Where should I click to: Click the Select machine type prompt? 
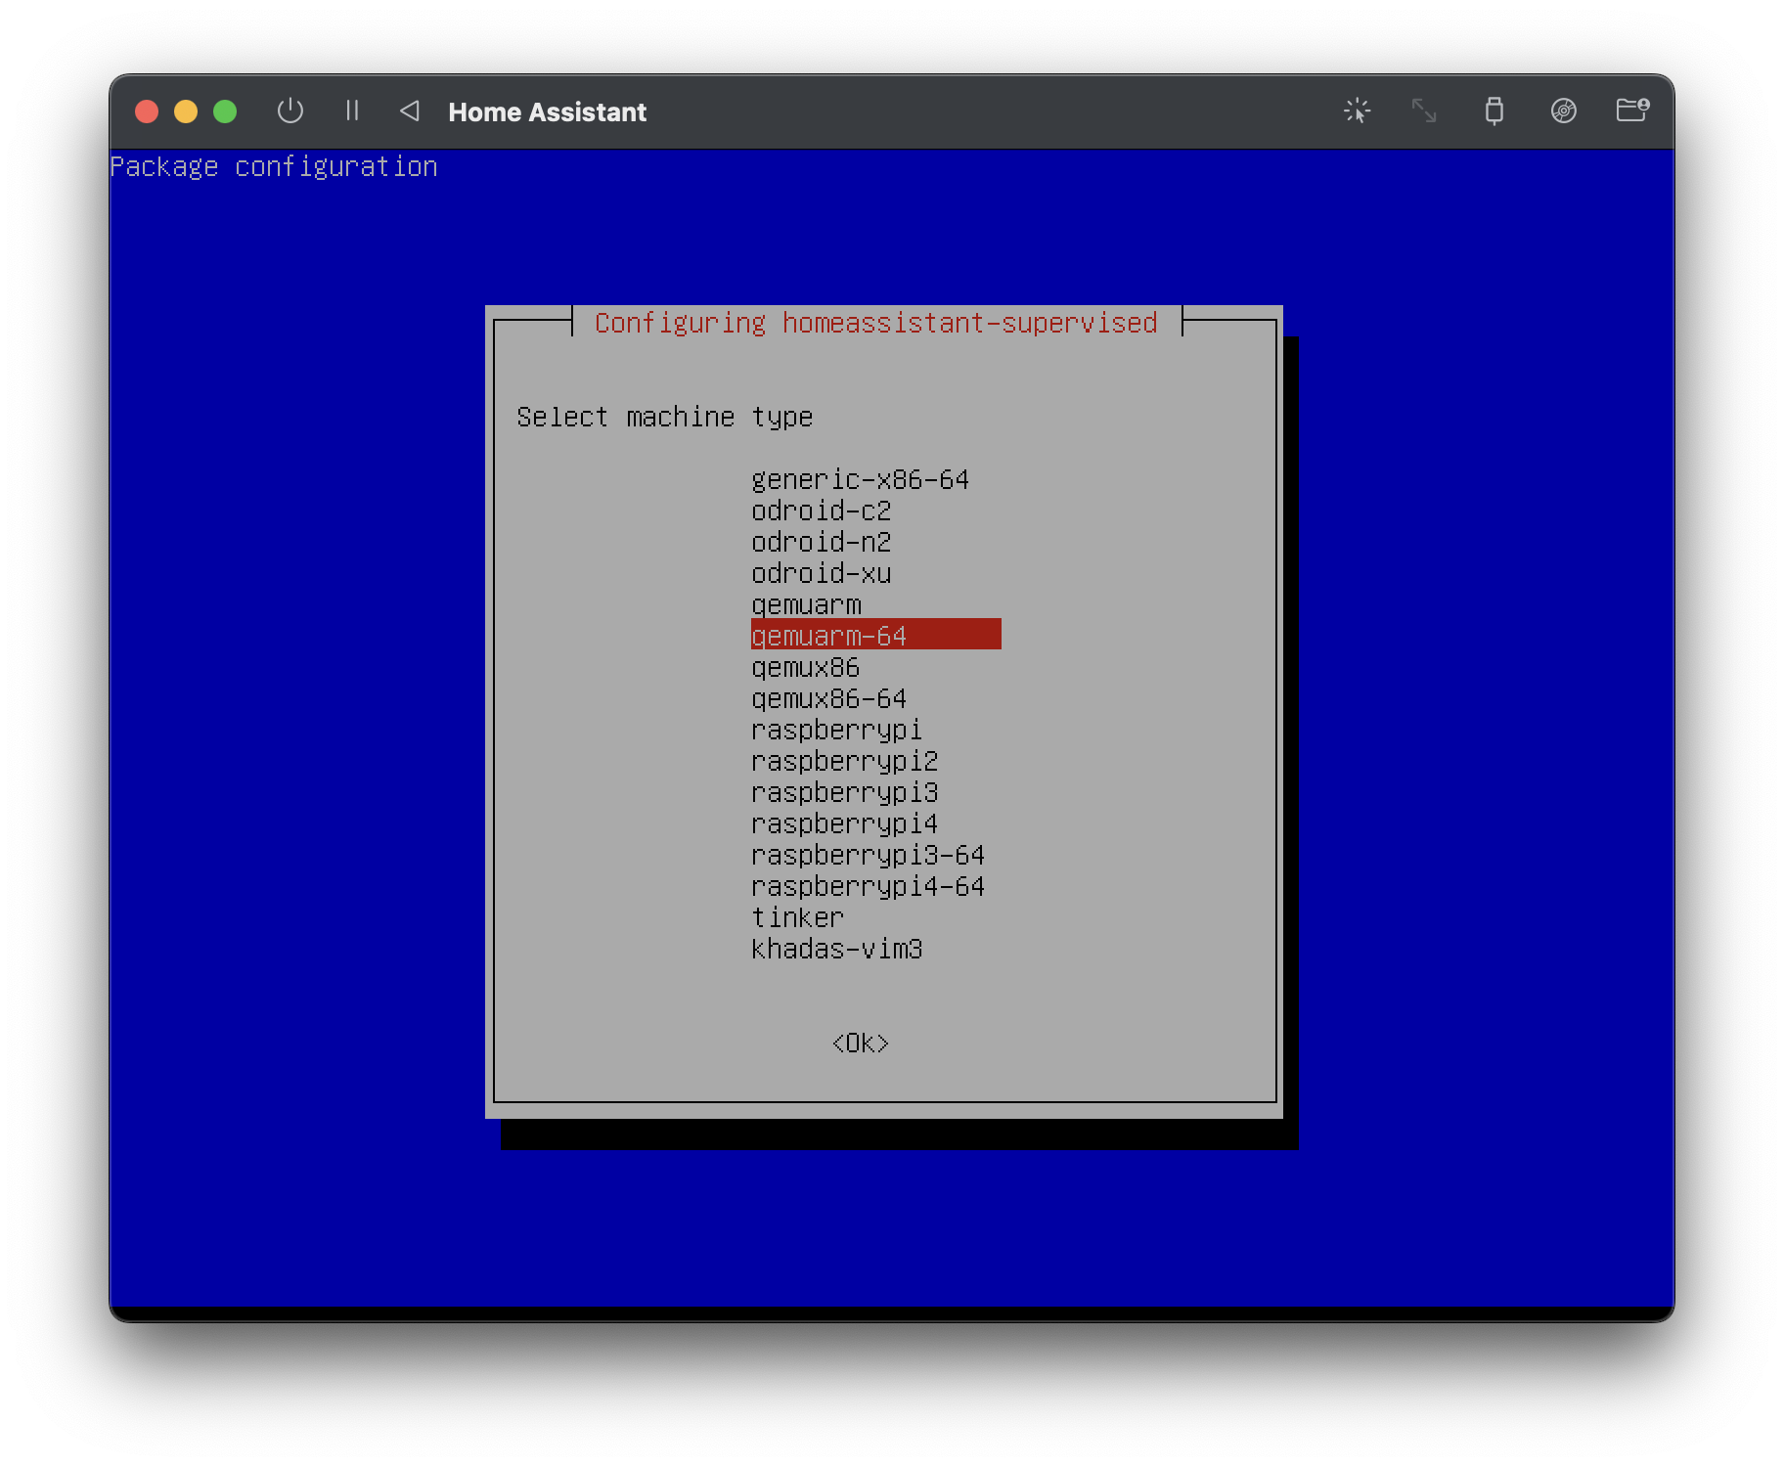(x=664, y=418)
